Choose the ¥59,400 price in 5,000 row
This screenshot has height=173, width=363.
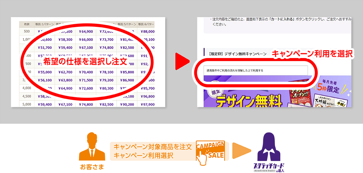point(44,104)
